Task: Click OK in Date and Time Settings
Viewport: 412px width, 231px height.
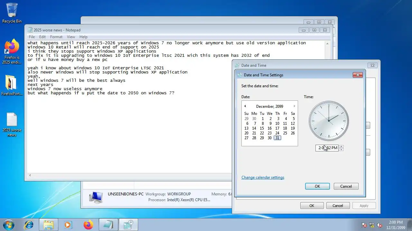Action: pyautogui.click(x=317, y=186)
